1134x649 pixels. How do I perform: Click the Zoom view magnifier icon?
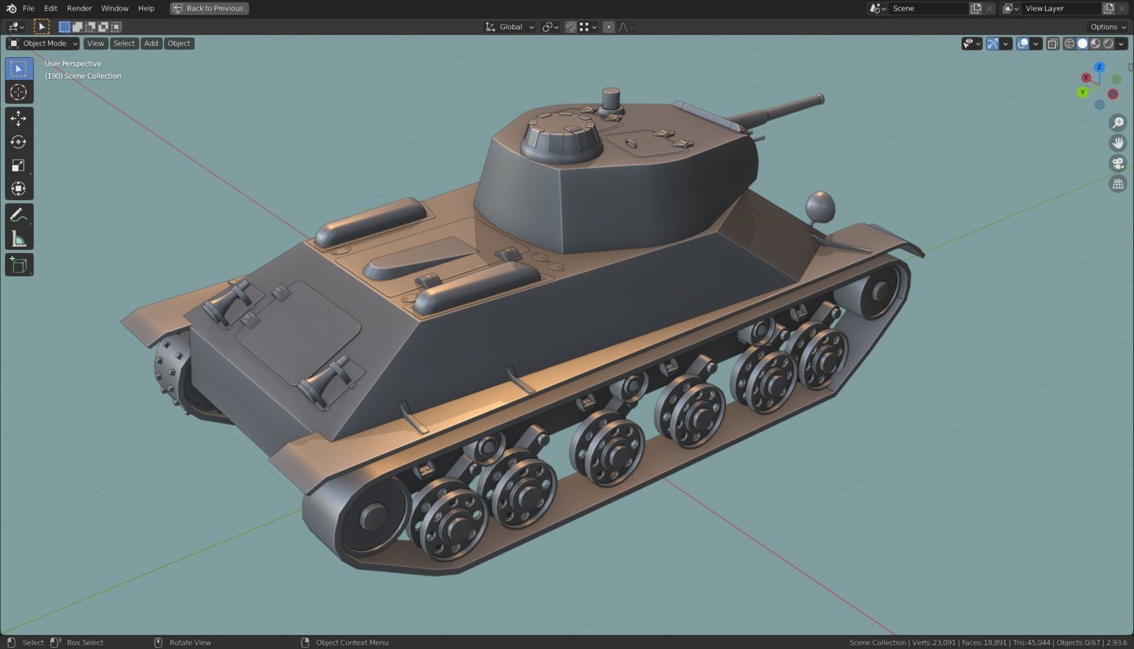(1118, 123)
